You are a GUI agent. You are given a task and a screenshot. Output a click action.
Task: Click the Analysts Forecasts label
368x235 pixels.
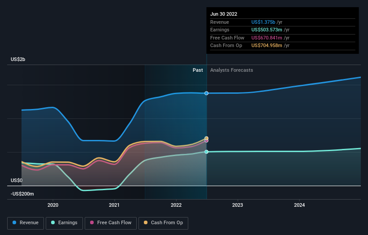pos(231,70)
